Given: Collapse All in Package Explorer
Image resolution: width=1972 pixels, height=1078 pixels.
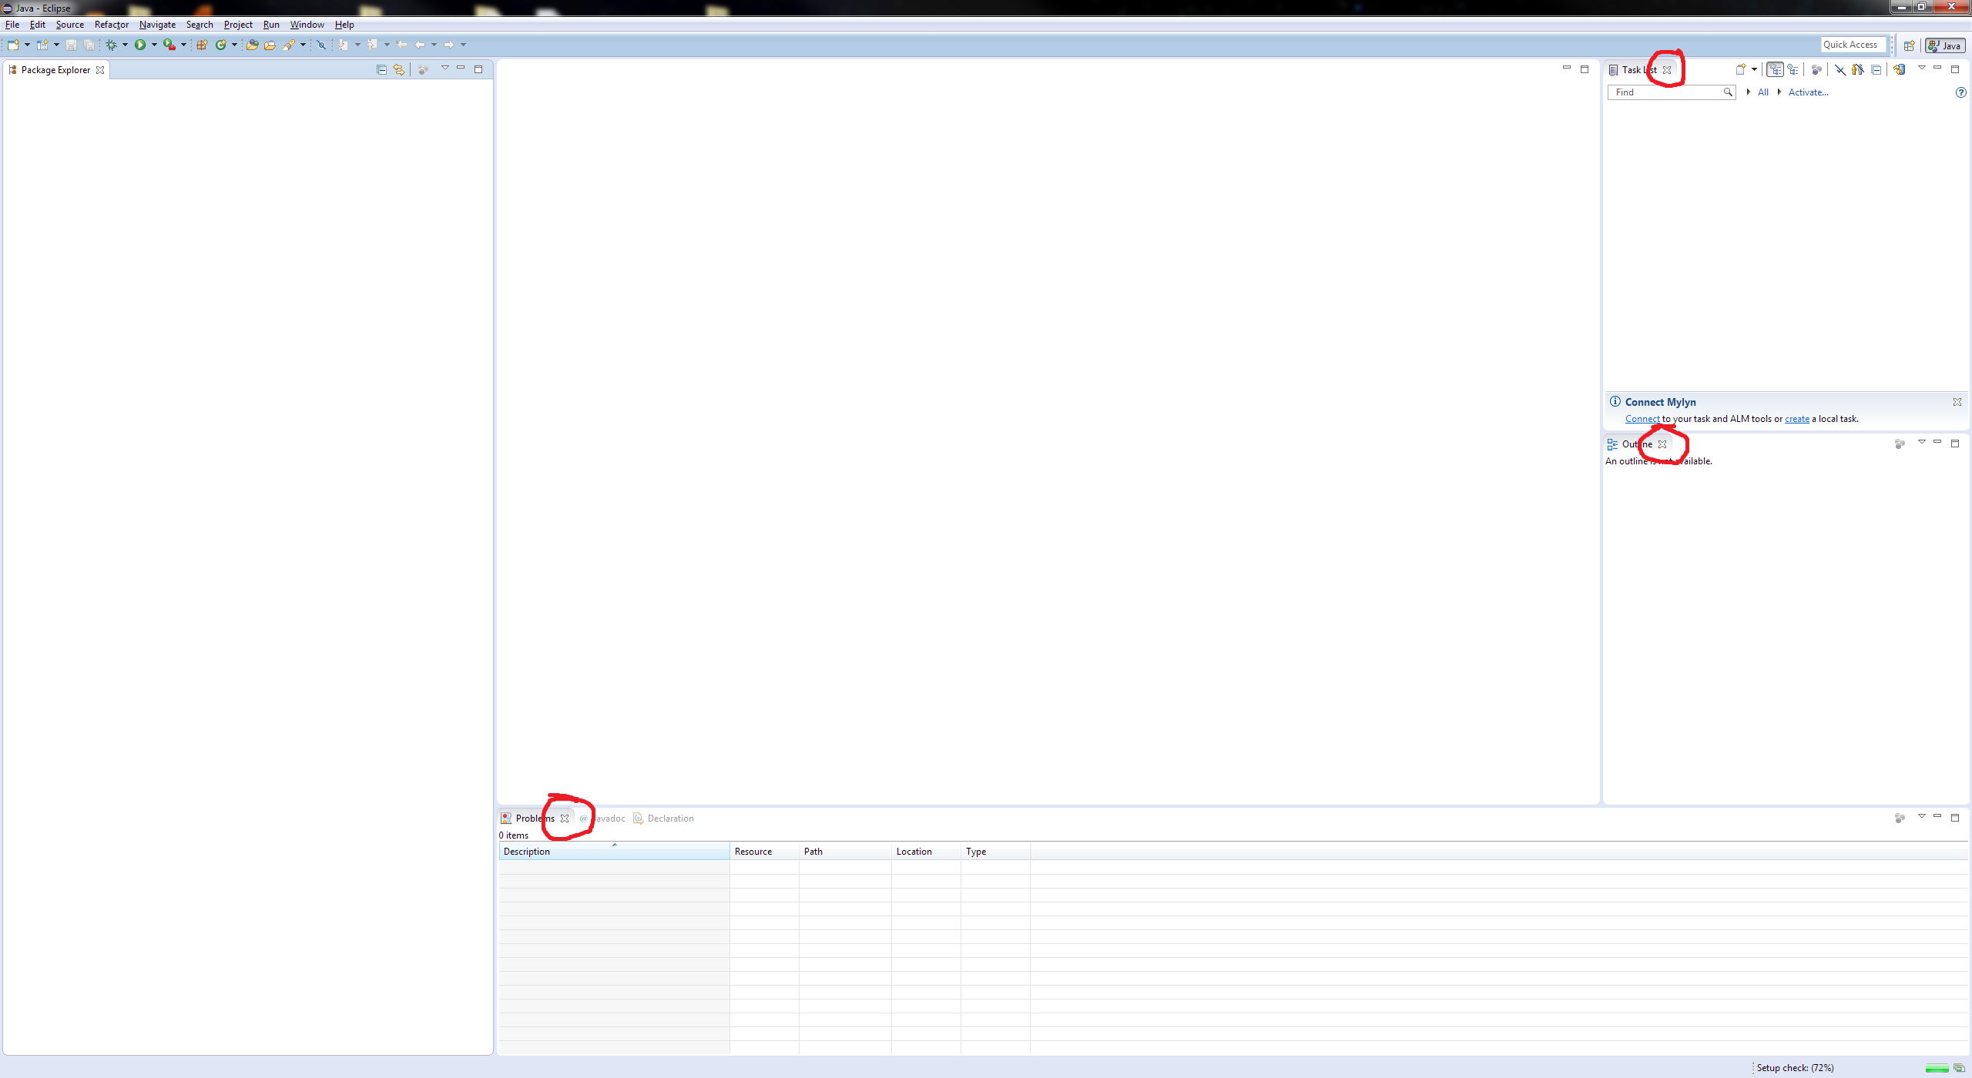Looking at the screenshot, I should tap(381, 70).
